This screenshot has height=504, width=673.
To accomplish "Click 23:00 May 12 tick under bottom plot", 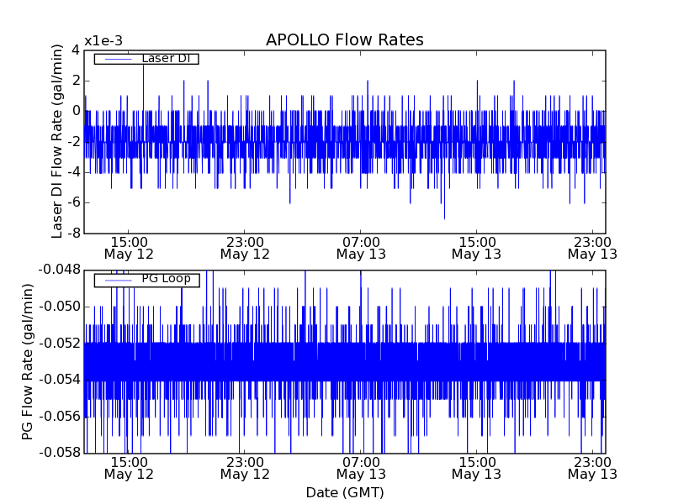I will coord(245,467).
